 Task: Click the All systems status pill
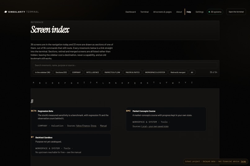(215, 12)
